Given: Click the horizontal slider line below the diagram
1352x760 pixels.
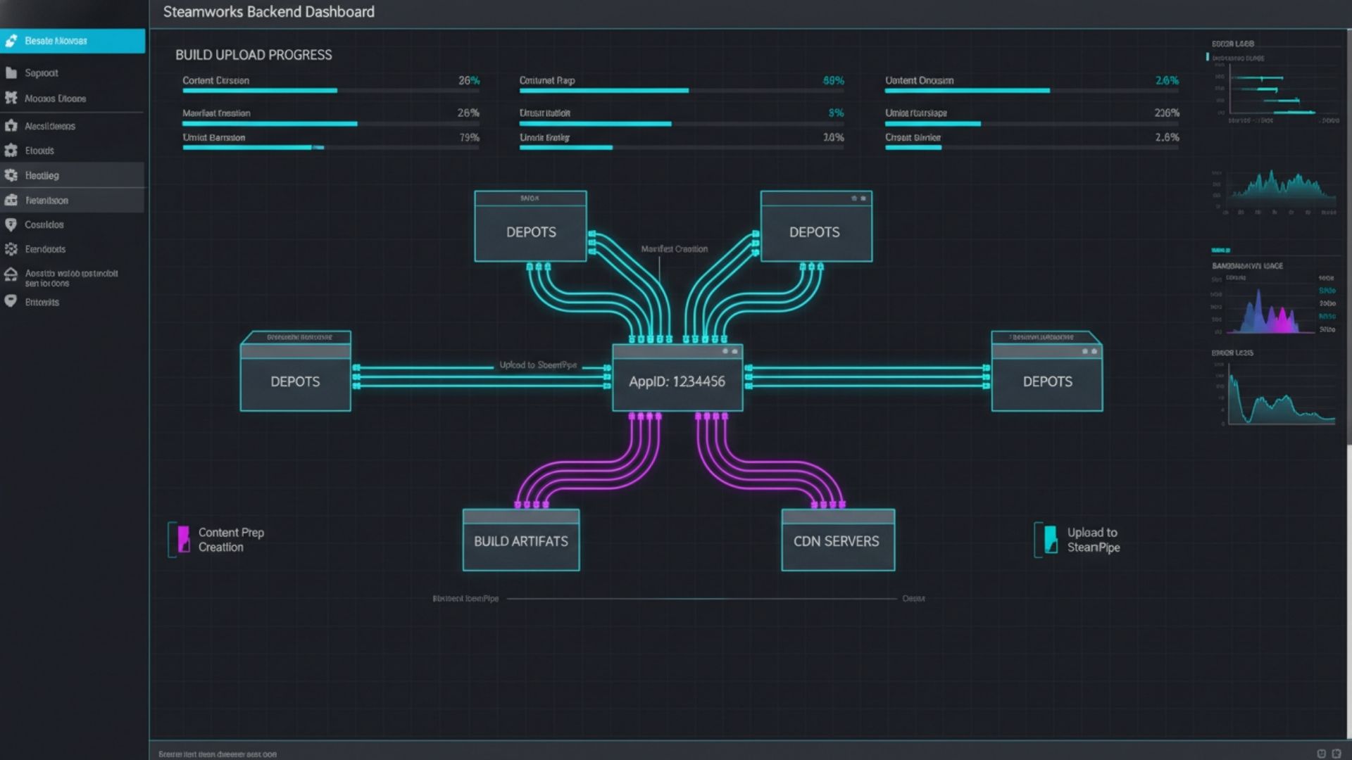Looking at the screenshot, I should tap(701, 599).
